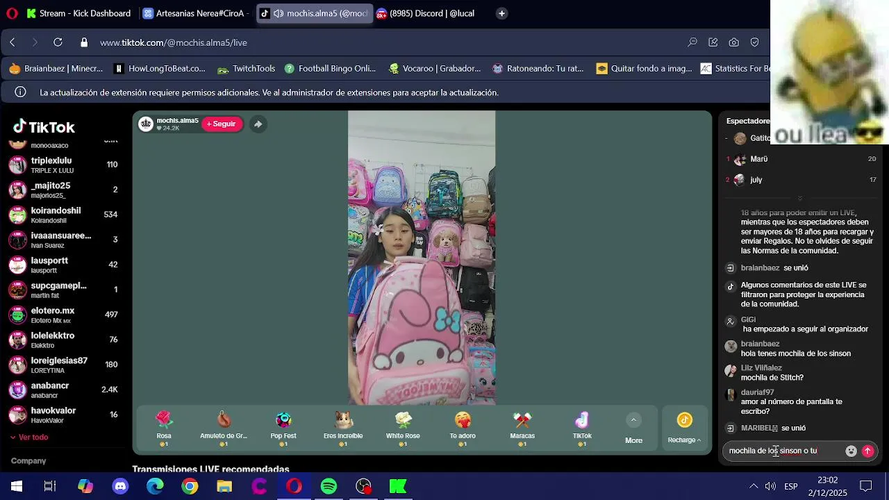The image size is (889, 500).
Task: Open lolelekktro live in sidebar
Action: (63, 340)
